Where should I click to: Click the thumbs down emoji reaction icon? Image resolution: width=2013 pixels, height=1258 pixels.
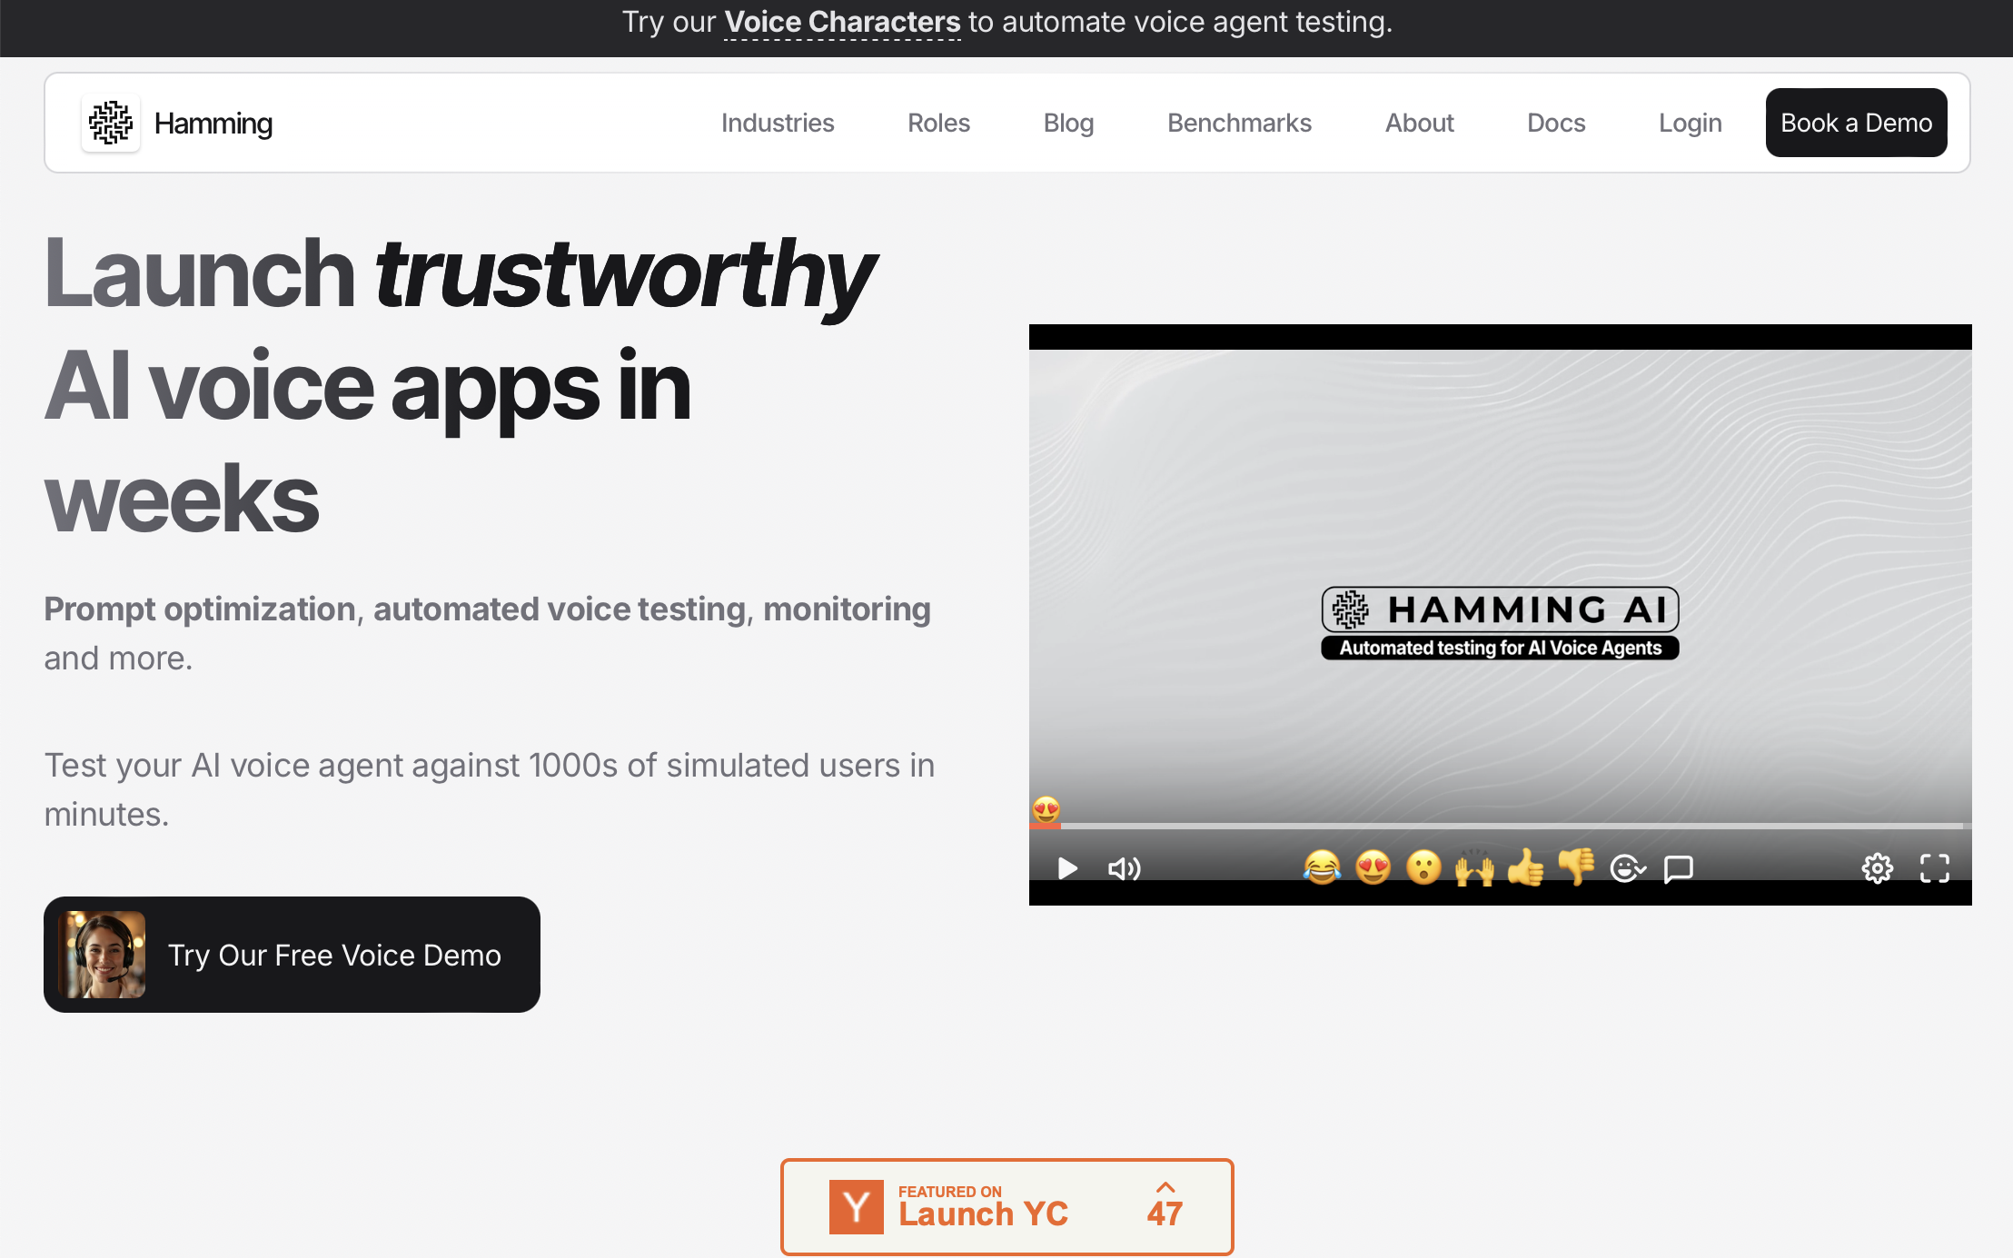point(1575,867)
